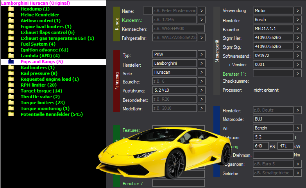
Task: Open arrow list beside Hersteller Bosch field
Action: click(298, 20)
